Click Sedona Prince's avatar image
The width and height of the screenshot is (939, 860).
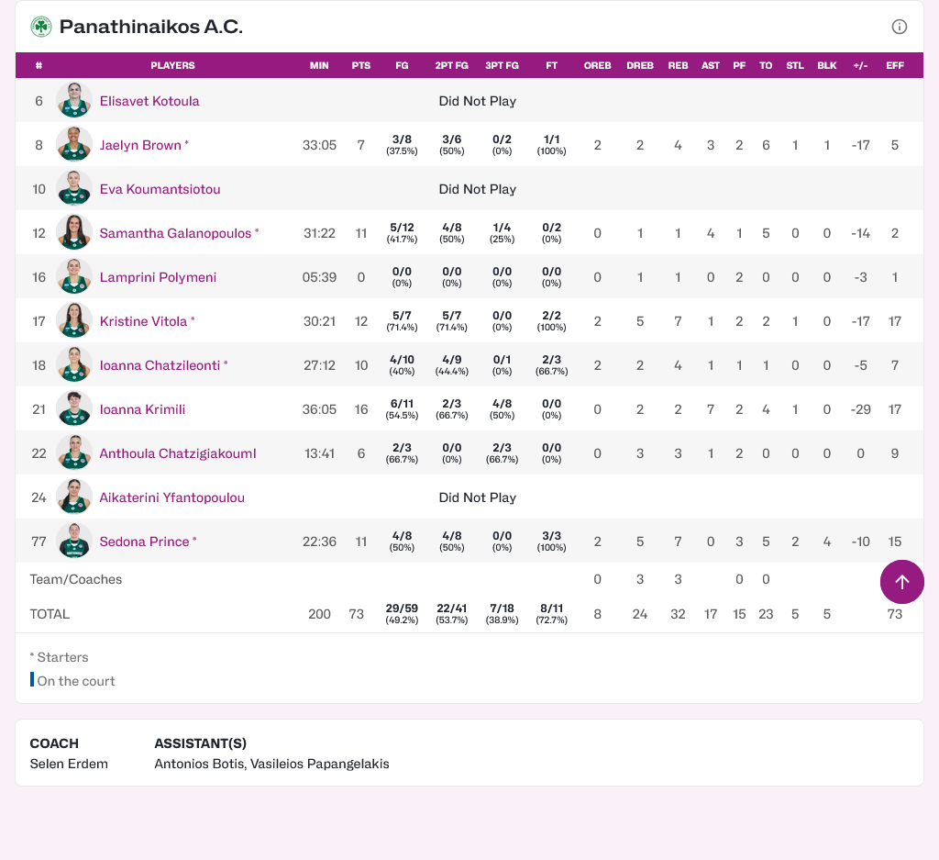coord(73,542)
